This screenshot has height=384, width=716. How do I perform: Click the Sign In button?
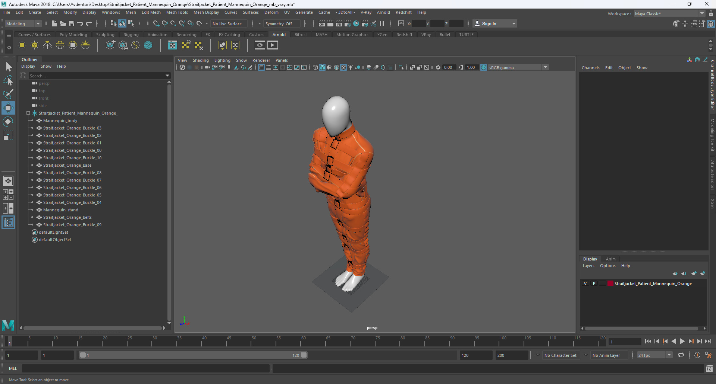point(489,23)
